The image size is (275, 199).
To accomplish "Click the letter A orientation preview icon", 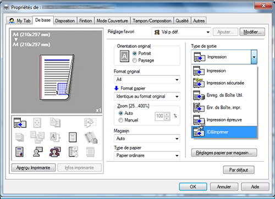I will click(124, 56).
